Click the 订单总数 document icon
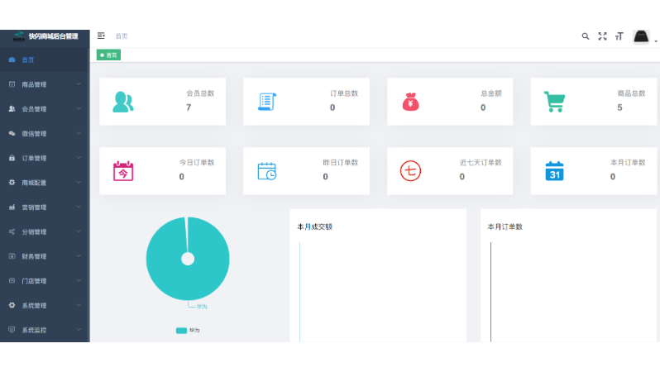The width and height of the screenshot is (660, 372). (266, 102)
